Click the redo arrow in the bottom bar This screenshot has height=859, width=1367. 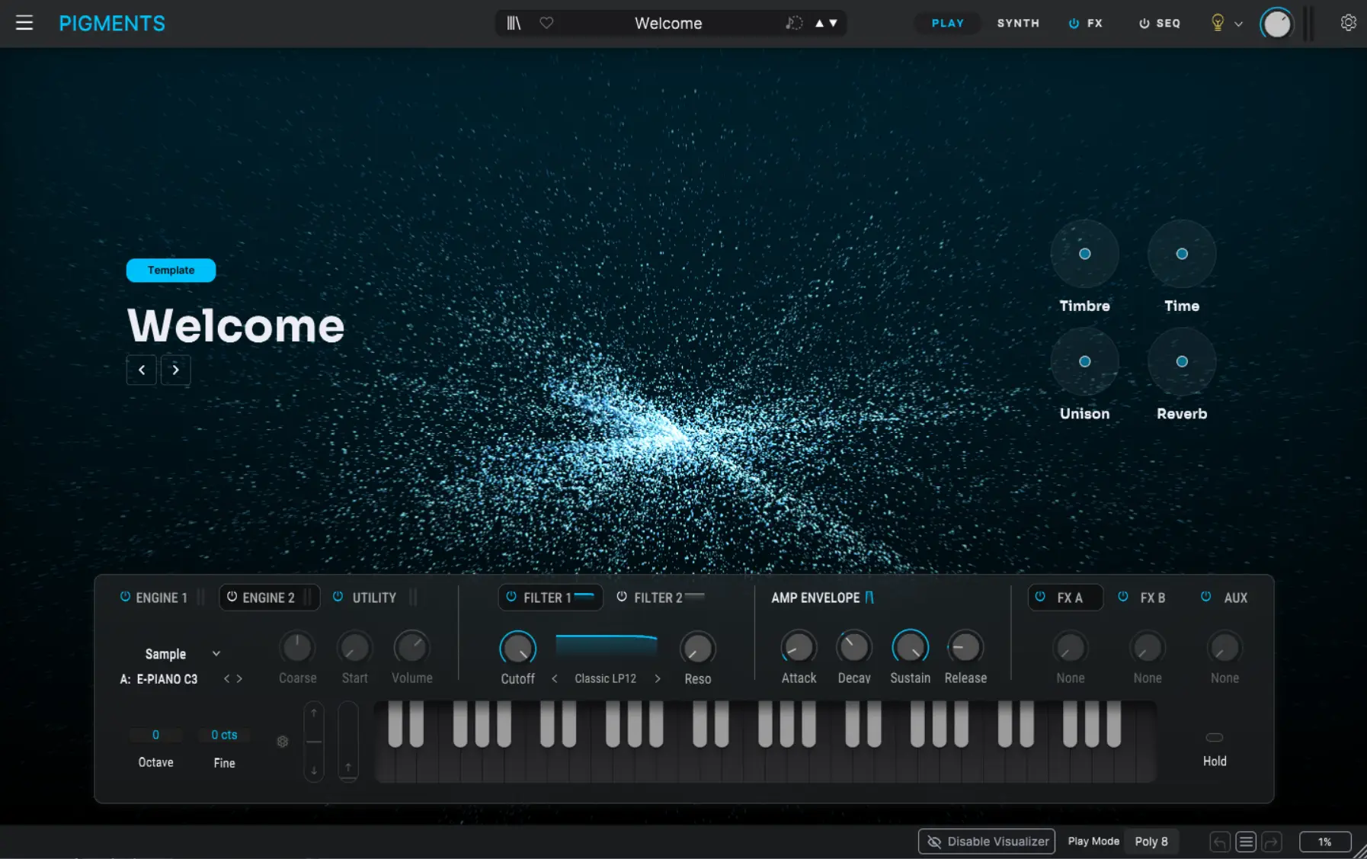coord(1271,841)
